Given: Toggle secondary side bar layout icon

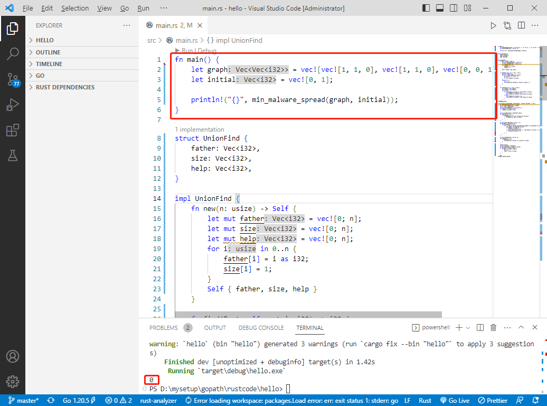Looking at the screenshot, I should [x=454, y=8].
